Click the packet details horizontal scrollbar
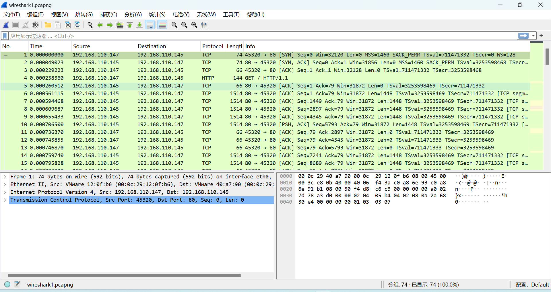The image size is (551, 292). click(124, 276)
